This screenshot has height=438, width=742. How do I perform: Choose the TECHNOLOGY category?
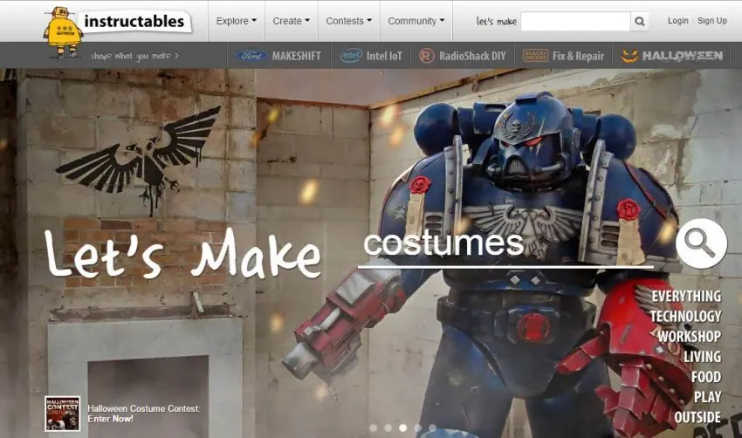(685, 317)
